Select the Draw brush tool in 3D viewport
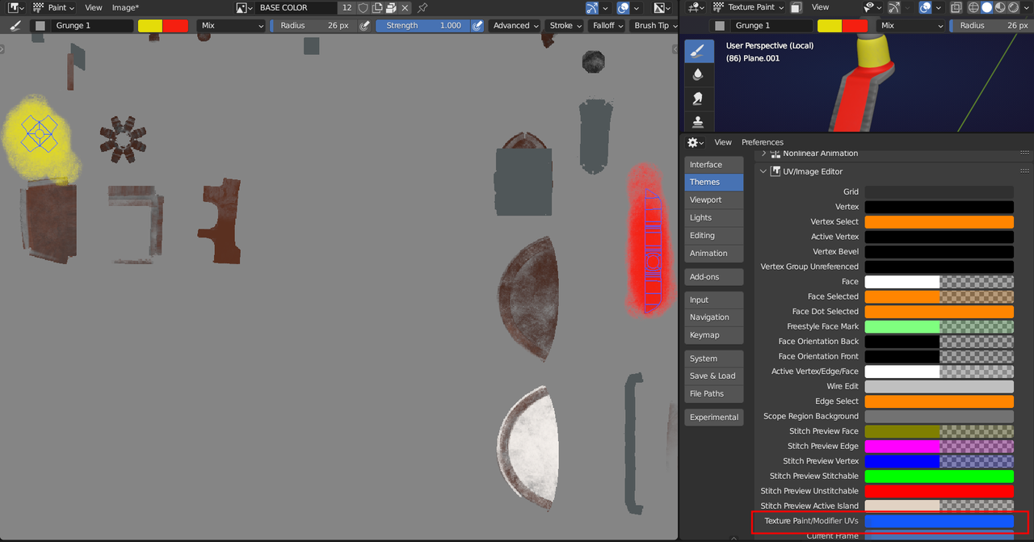This screenshot has height=542, width=1034. click(x=699, y=52)
